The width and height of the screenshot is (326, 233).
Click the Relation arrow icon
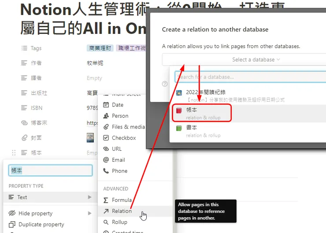(x=106, y=211)
